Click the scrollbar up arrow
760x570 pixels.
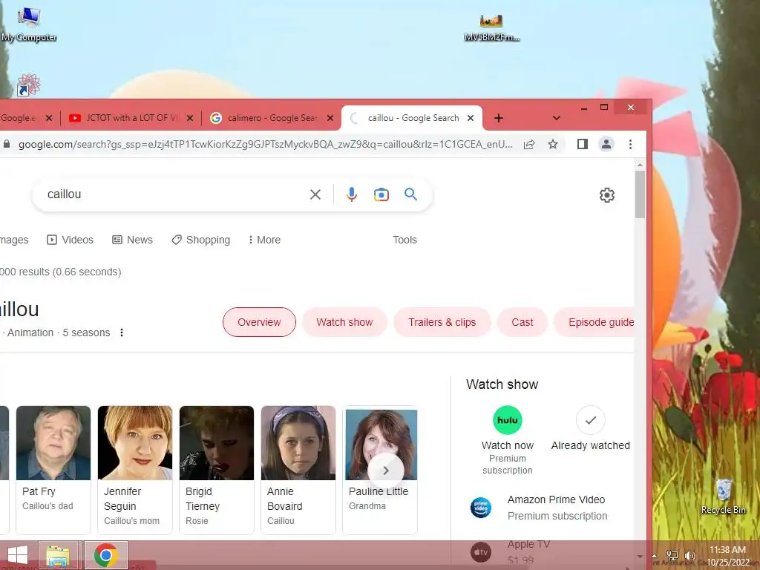[x=640, y=165]
